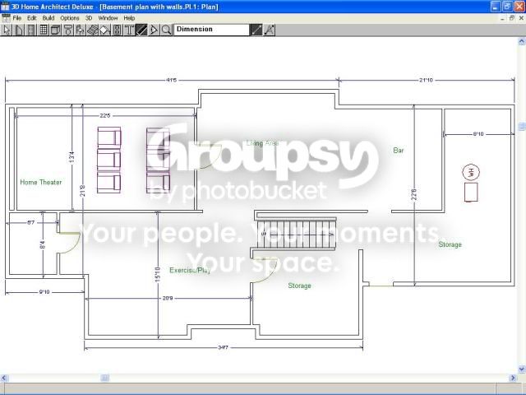Click the 21'10 top dimension value
The height and width of the screenshot is (395, 526).
[426, 80]
